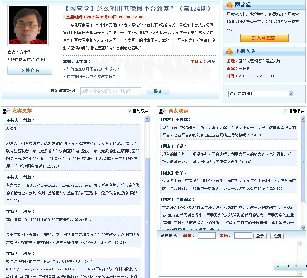
Task: Click the 加入网营堂 button
Action: (264, 38)
